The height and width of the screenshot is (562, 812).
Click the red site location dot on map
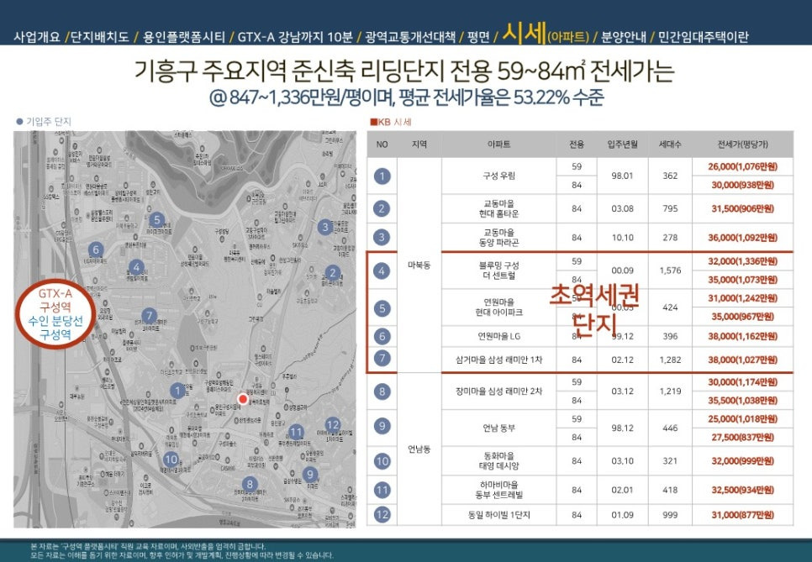coord(243,398)
